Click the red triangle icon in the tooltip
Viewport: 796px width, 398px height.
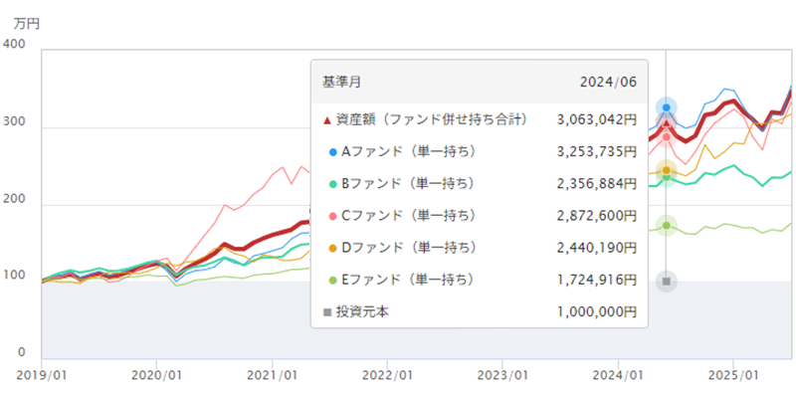coord(326,120)
